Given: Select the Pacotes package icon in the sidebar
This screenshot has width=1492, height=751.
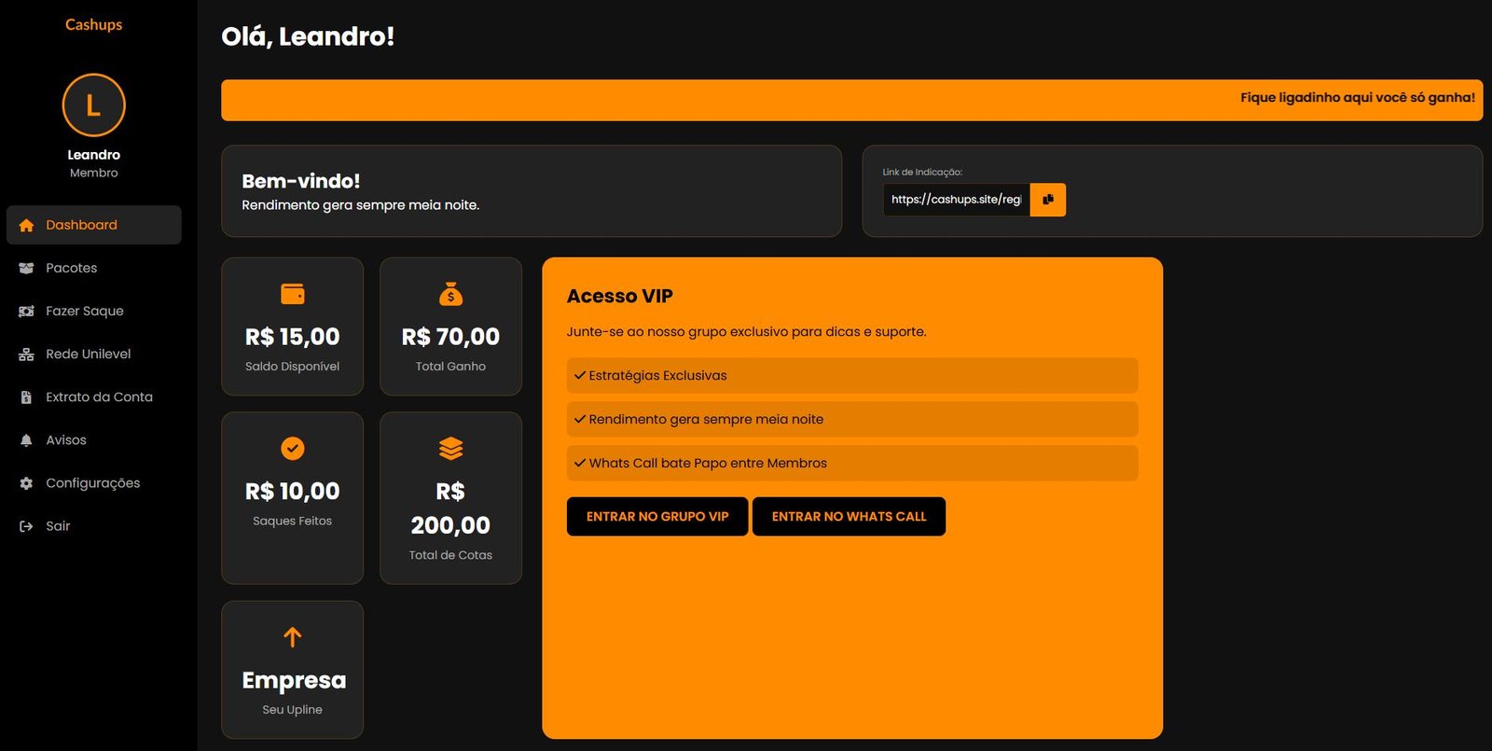Looking at the screenshot, I should [26, 268].
